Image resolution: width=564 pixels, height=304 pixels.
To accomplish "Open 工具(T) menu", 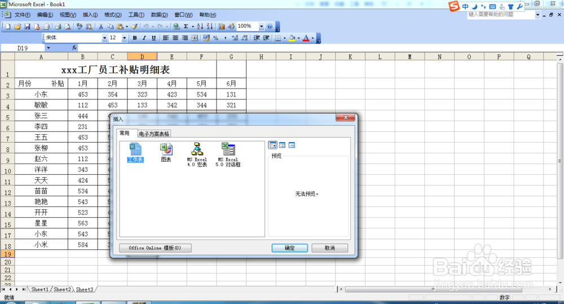I will tap(136, 15).
